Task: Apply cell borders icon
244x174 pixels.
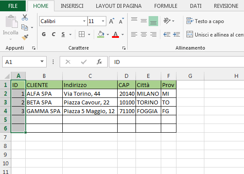Action: pyautogui.click(x=82, y=34)
